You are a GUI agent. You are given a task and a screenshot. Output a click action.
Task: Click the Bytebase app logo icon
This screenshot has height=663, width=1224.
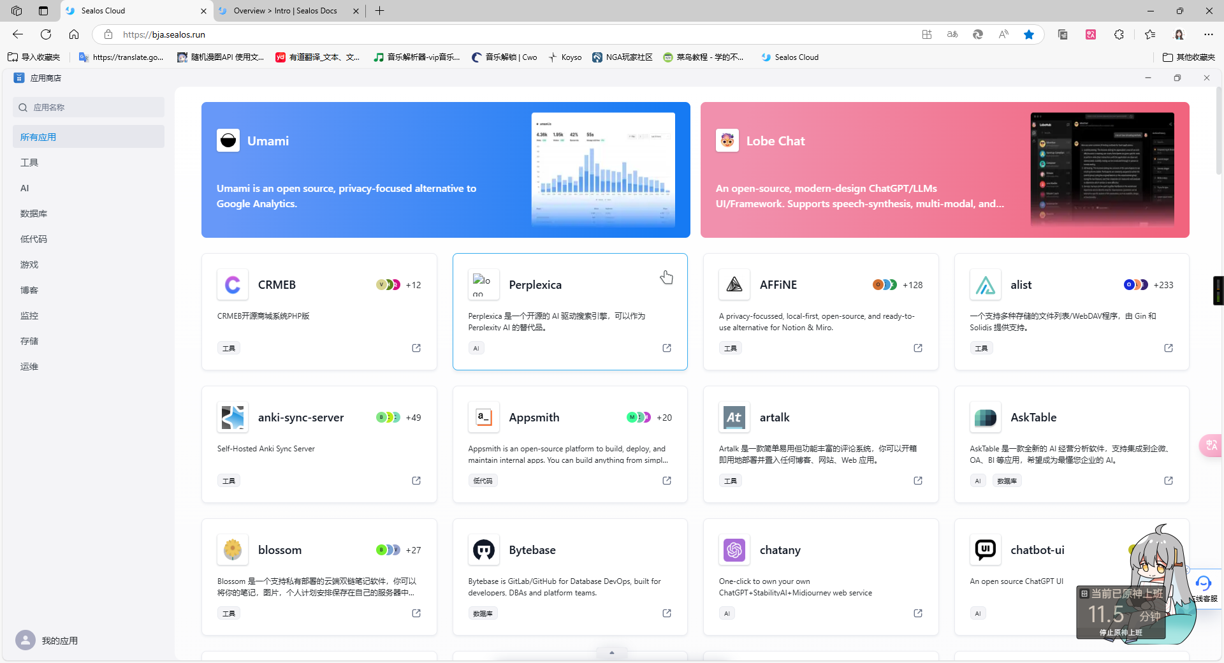(x=483, y=550)
